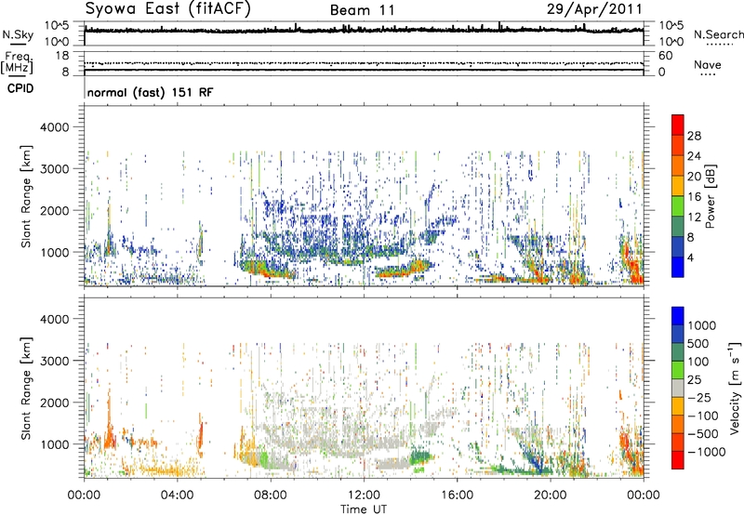
Task: Select the 'Beam 11' label
Action: coord(362,10)
